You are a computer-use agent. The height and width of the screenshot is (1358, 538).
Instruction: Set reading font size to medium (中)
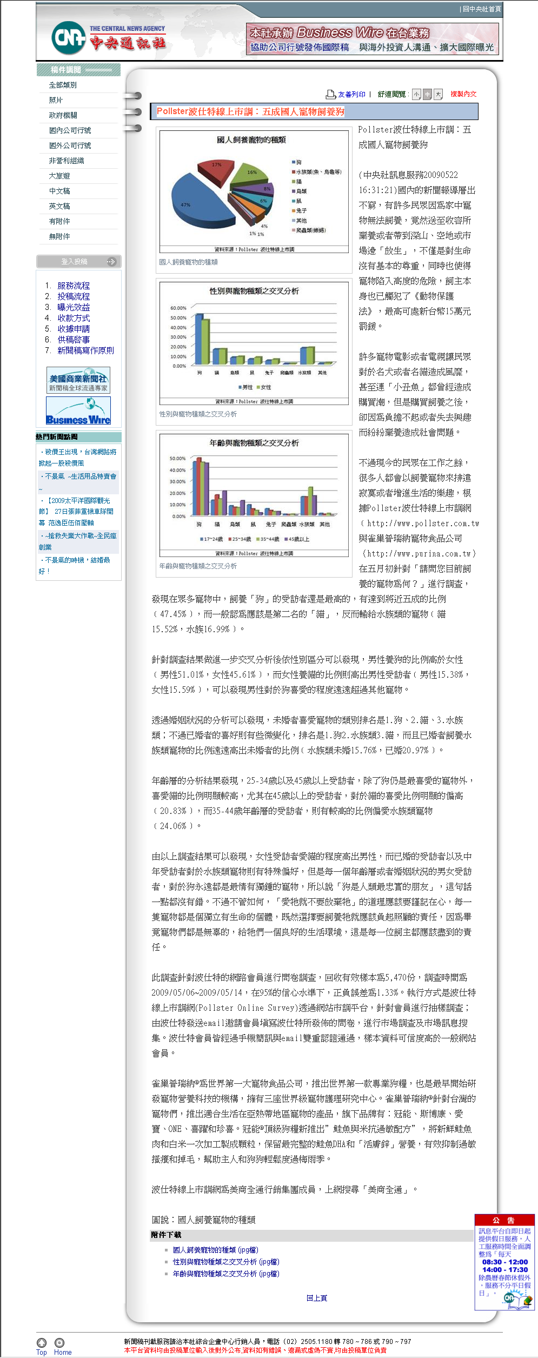coord(427,94)
